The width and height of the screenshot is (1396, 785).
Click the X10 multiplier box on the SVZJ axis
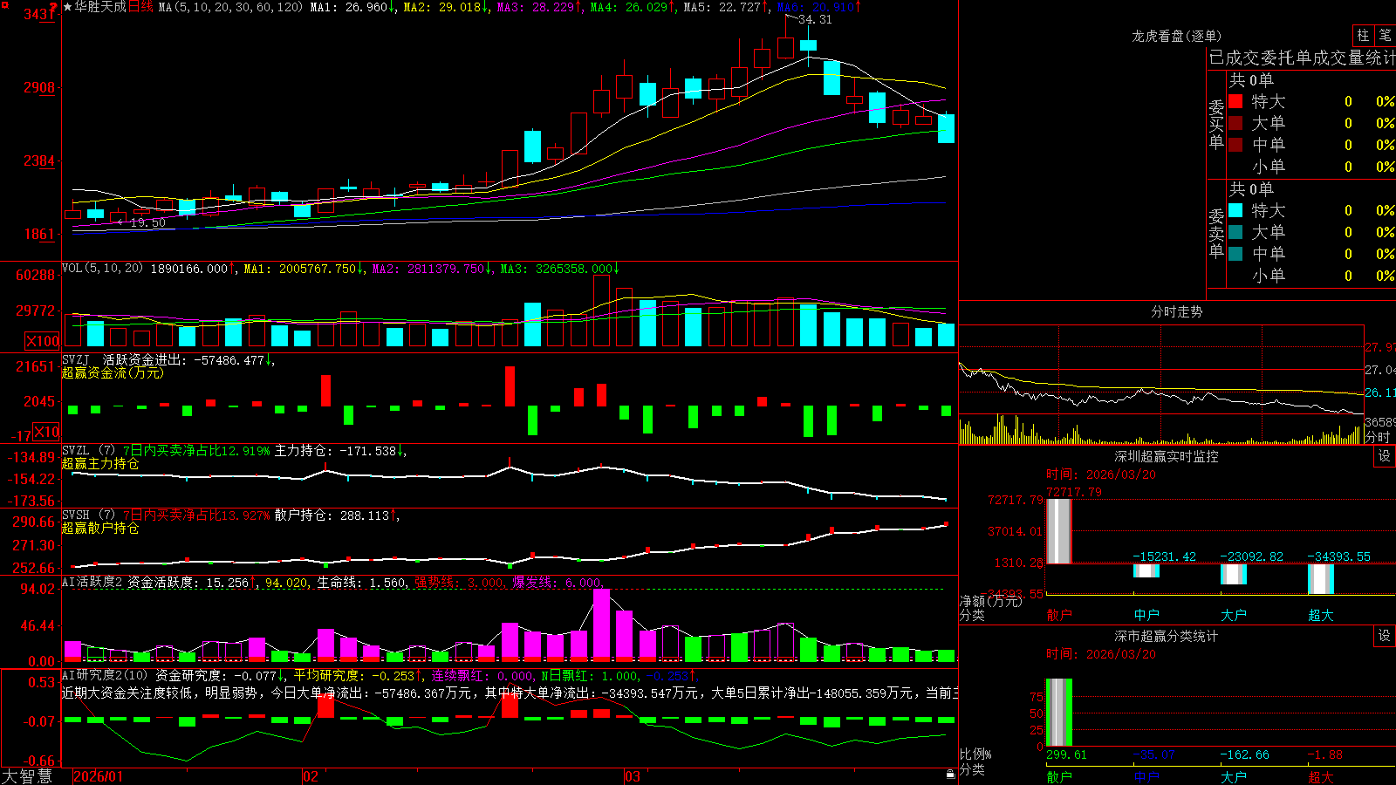point(46,432)
